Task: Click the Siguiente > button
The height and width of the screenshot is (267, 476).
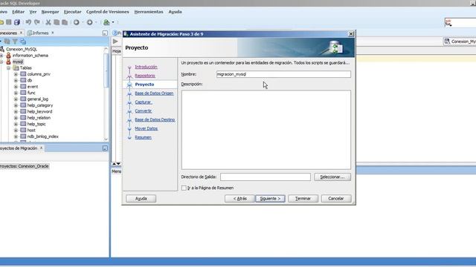Action: pos(270,199)
